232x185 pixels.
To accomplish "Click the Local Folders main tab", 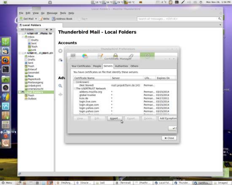I will 40,25.
